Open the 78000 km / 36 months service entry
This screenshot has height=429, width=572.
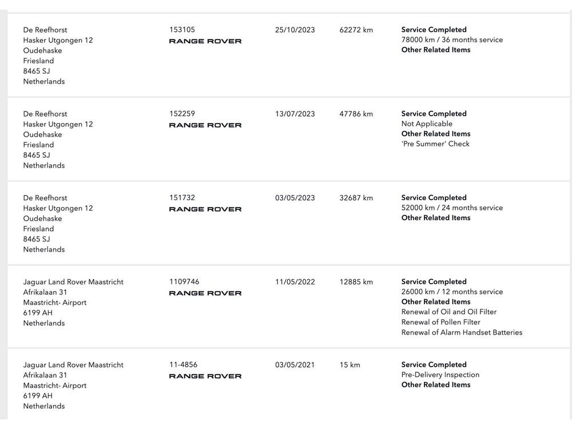pyautogui.click(x=452, y=40)
